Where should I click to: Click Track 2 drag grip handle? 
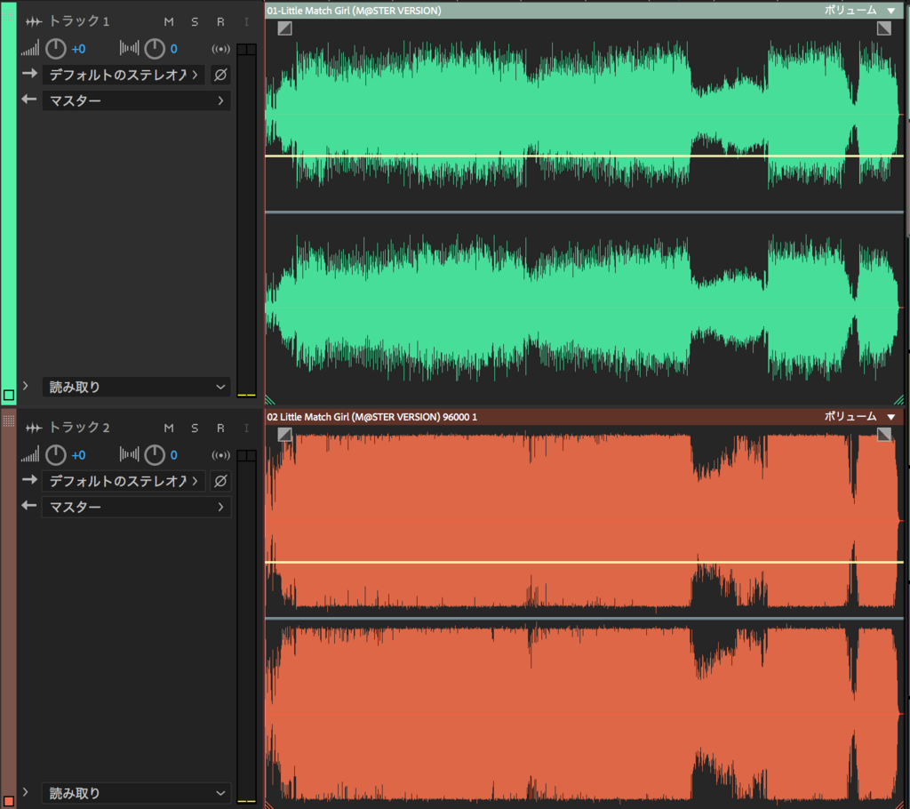pos(9,421)
